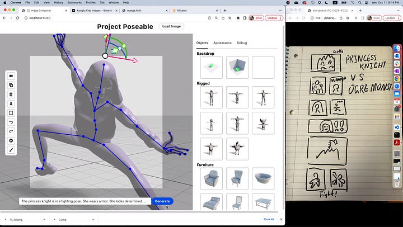Open Visual Studio Code from the Dock

[x=397, y=127]
